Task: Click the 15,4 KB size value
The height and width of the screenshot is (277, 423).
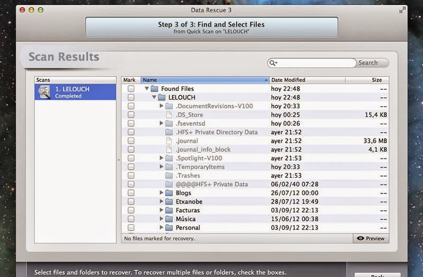Action: point(376,115)
